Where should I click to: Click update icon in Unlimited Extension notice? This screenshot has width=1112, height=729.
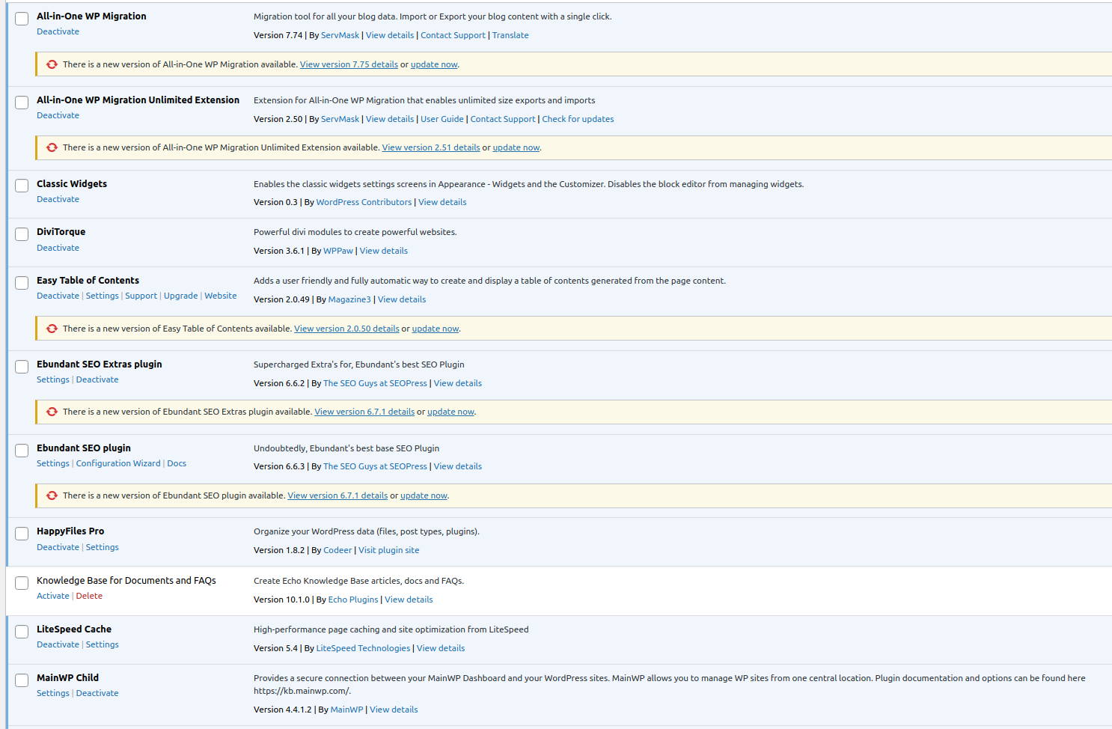point(52,147)
